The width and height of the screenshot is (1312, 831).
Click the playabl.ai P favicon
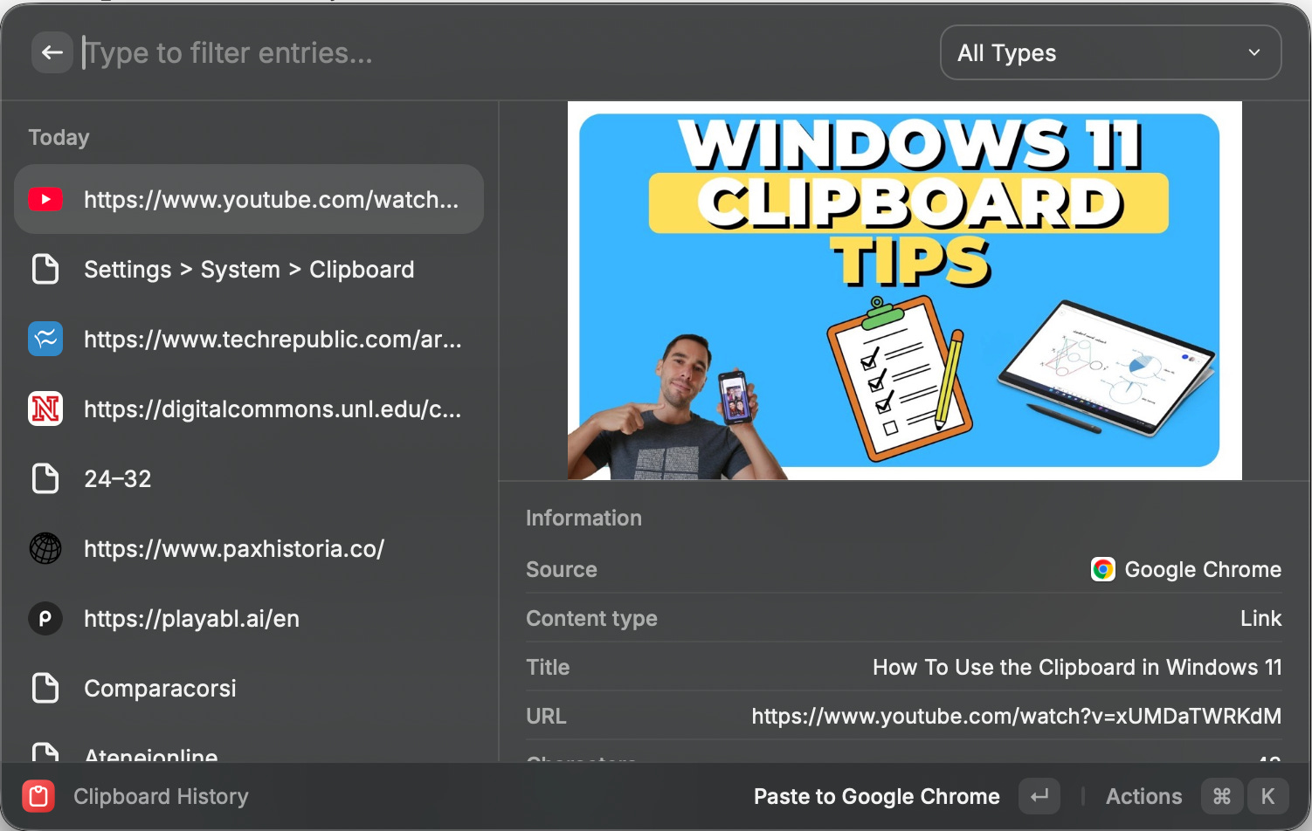(x=45, y=618)
